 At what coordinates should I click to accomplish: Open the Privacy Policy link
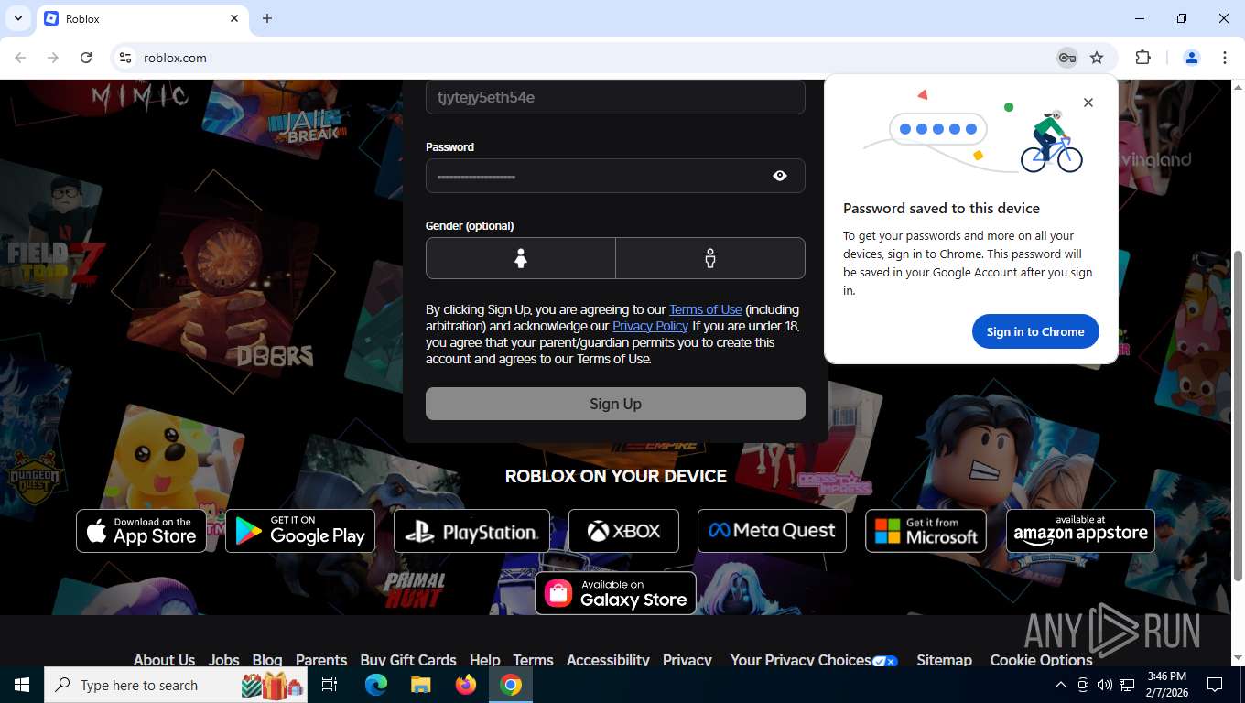(x=650, y=326)
